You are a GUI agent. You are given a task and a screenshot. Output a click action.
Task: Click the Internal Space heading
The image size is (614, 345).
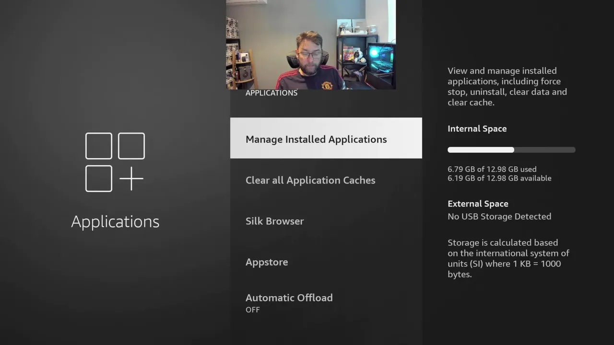click(x=477, y=128)
